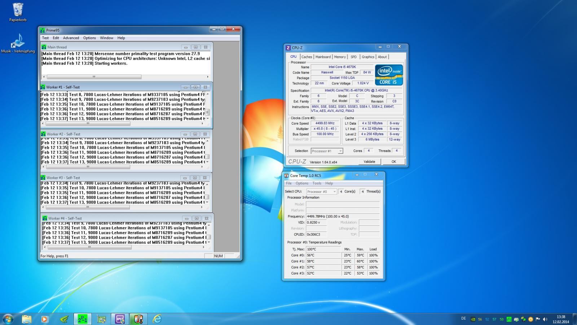The width and height of the screenshot is (577, 325).
Task: Switch to the Memory tab in CPU-Z
Action: 340,57
